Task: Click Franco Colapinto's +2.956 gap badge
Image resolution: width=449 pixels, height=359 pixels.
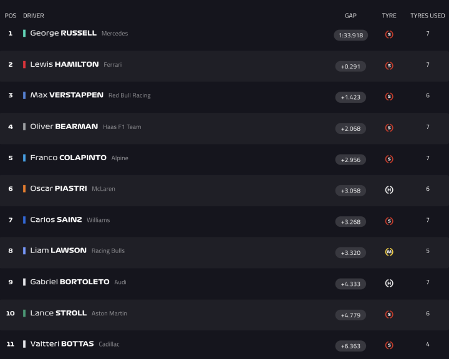Action: pyautogui.click(x=350, y=160)
